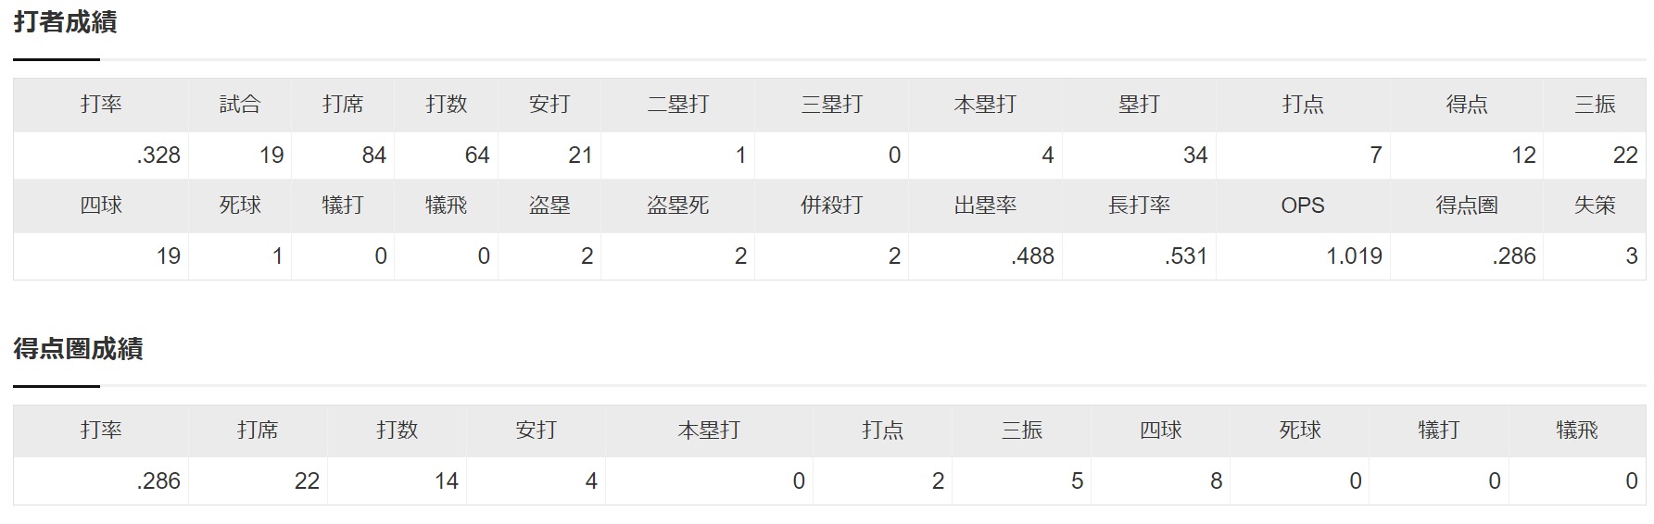Select the 四球 header in 得点圏成績 table
Viewport: 1654px width, 524px height.
(1160, 430)
